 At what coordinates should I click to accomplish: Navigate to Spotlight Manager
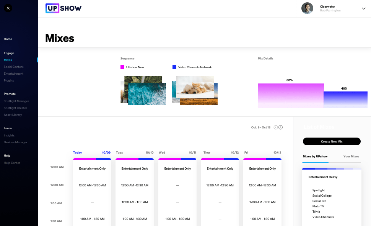16,101
